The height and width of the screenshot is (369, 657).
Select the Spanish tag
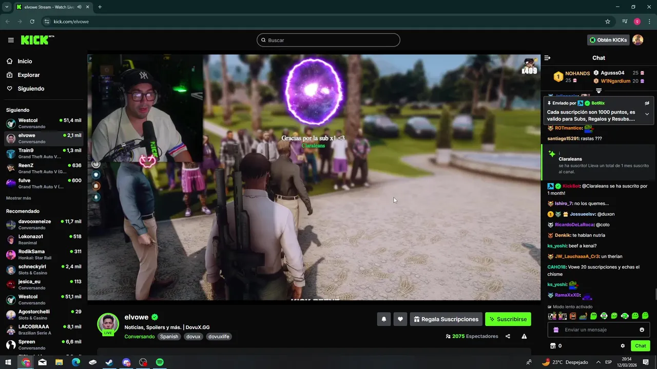(x=169, y=337)
